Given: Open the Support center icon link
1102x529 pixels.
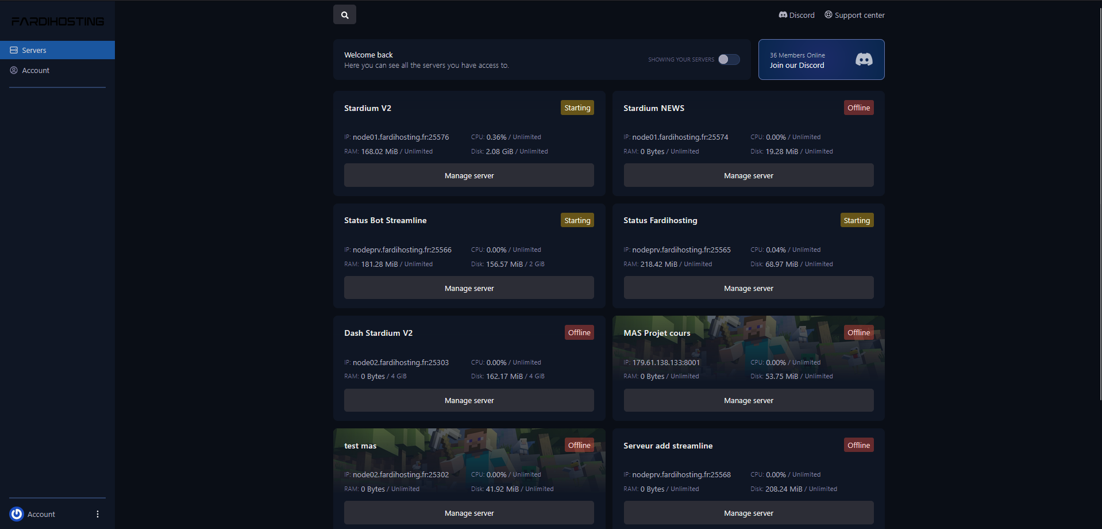Looking at the screenshot, I should click(x=829, y=15).
